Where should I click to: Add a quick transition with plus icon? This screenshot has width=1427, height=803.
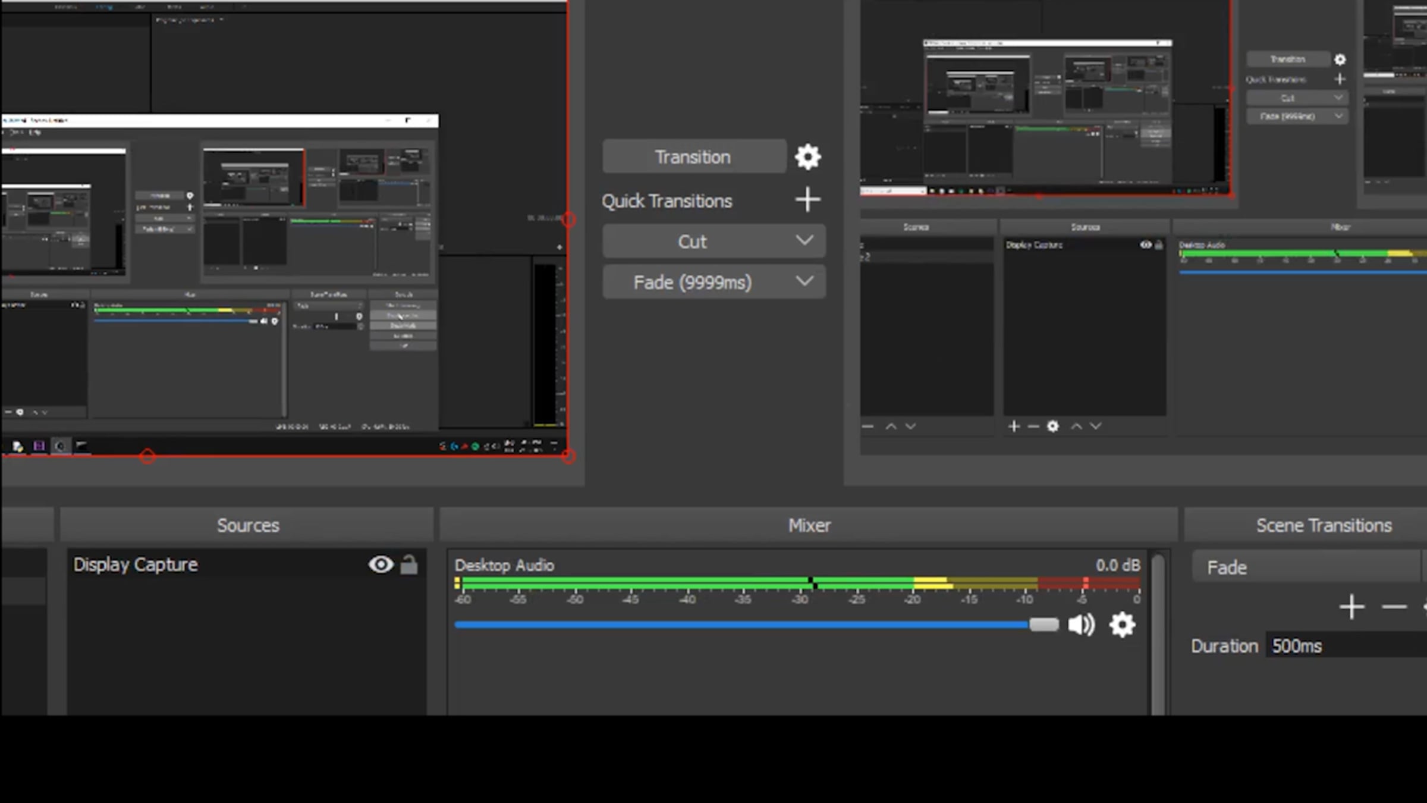tap(807, 200)
